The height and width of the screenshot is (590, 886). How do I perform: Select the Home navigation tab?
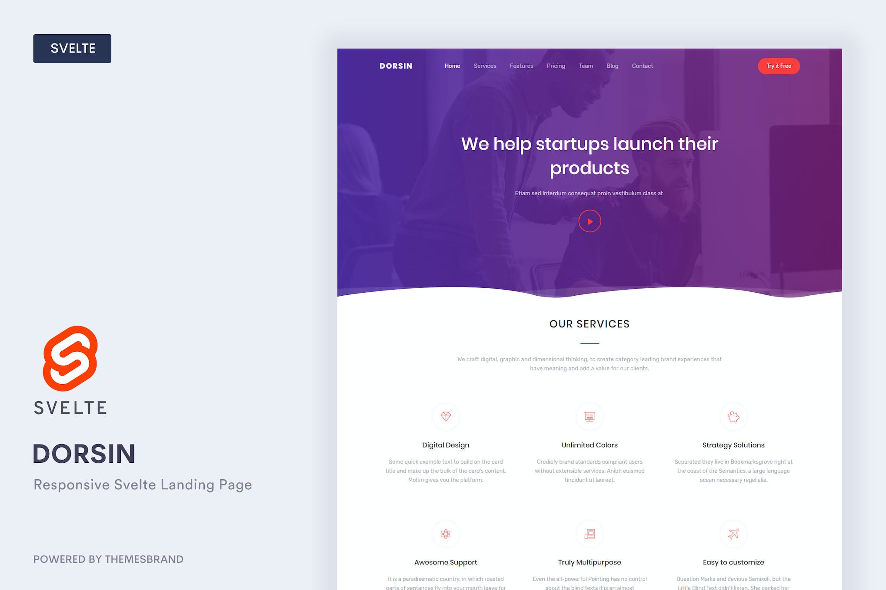tap(452, 66)
